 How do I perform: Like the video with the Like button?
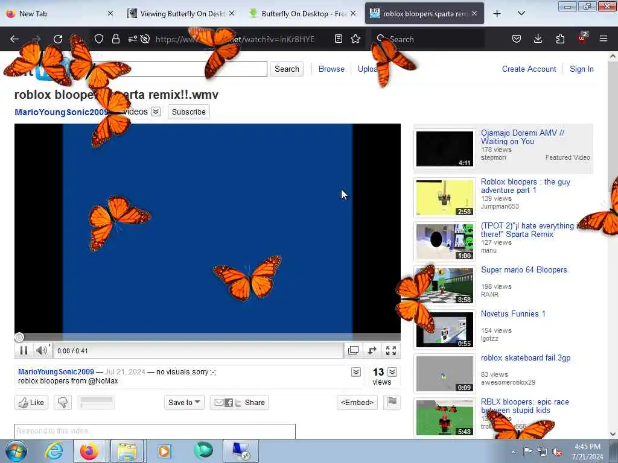[x=31, y=402]
